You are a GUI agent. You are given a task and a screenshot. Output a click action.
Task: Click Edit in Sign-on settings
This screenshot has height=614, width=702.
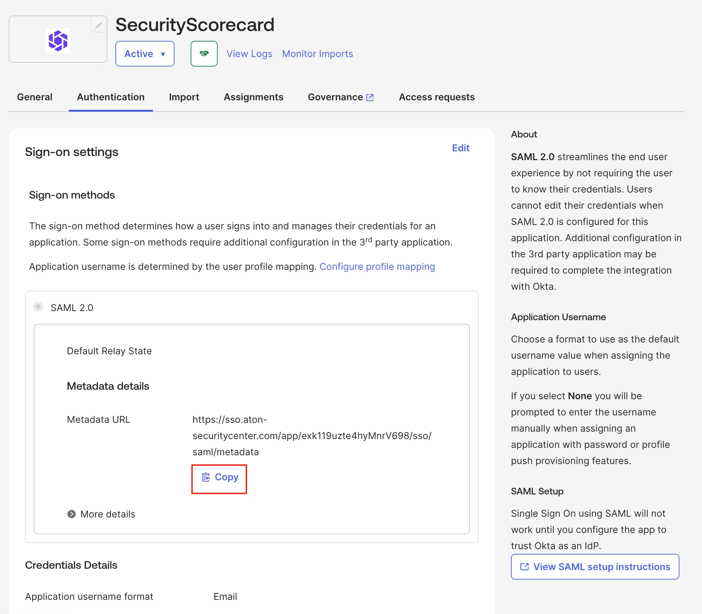click(x=460, y=148)
